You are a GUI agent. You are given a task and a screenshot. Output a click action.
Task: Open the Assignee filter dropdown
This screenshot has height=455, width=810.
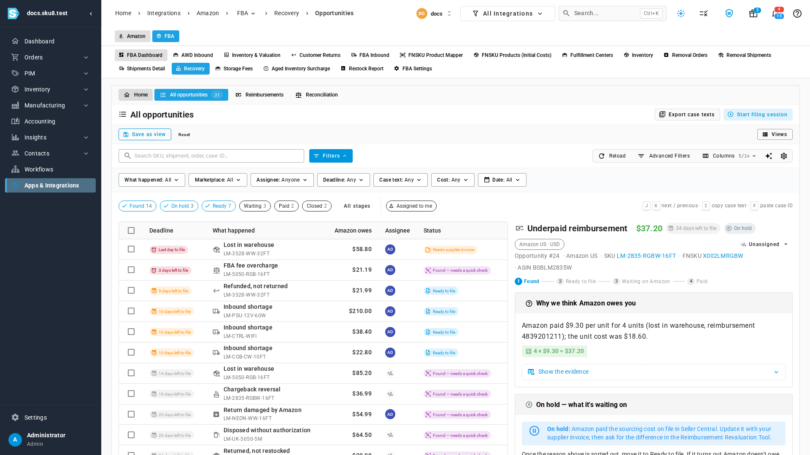coord(282,180)
